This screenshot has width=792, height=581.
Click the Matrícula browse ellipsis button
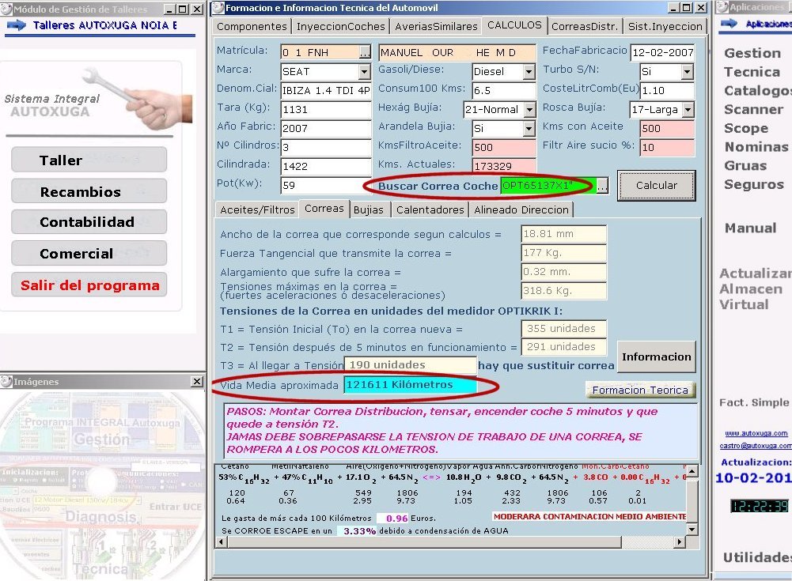pos(365,52)
